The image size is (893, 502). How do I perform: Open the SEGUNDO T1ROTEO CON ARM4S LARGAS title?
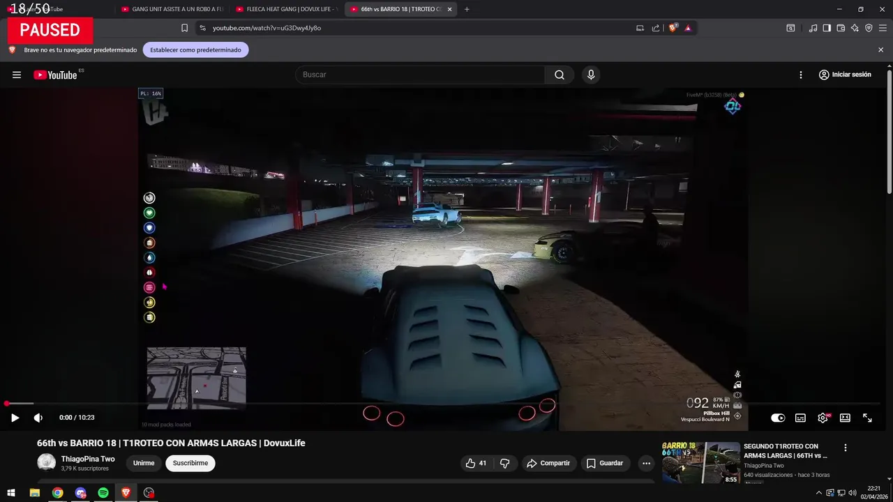[786, 450]
